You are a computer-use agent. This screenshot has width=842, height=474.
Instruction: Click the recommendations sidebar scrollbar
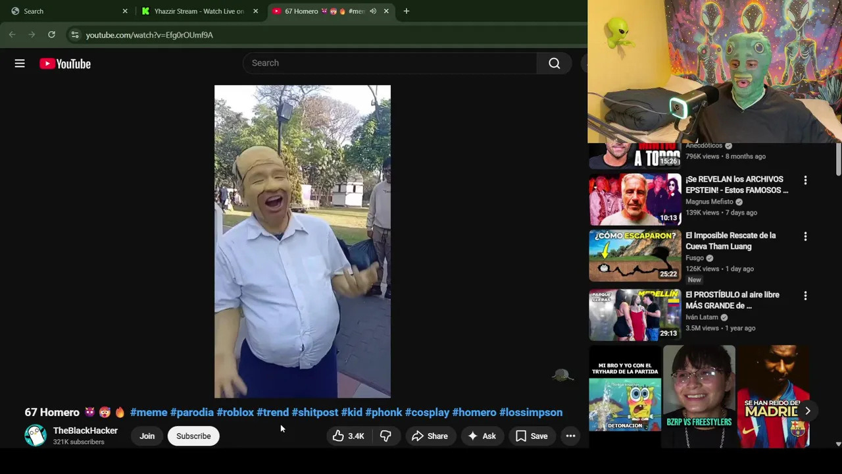(838, 159)
